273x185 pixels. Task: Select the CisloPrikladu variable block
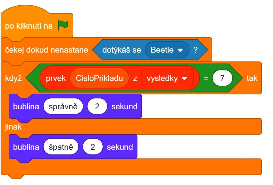99,78
